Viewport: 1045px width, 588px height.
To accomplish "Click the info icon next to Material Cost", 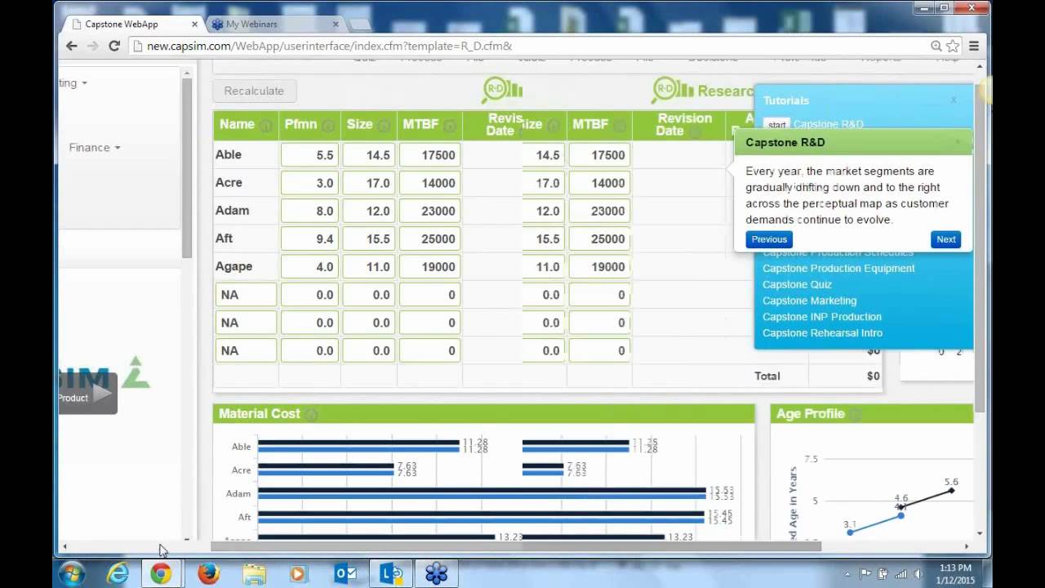I will click(311, 414).
